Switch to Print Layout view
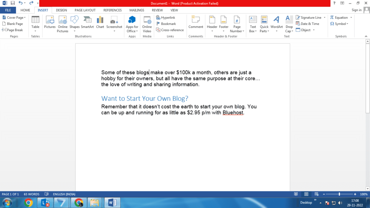This screenshot has height=208, width=370. 306,194
